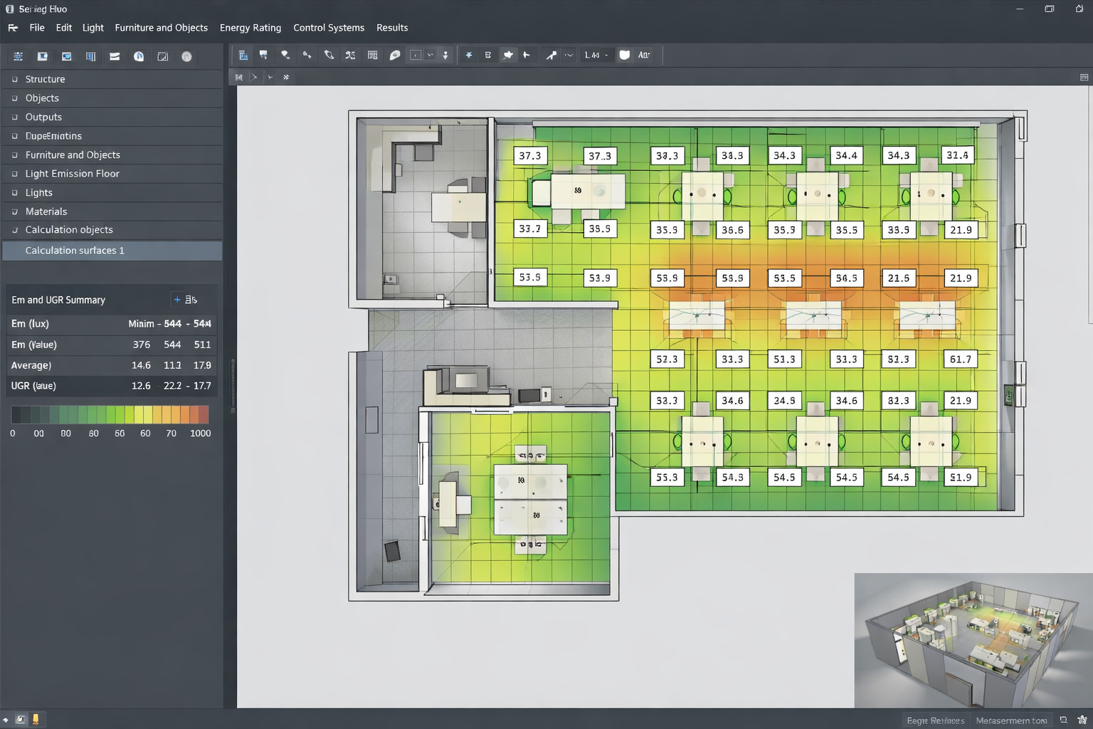Image resolution: width=1093 pixels, height=729 pixels.
Task: Click the table grid icon in the toolbar
Action: point(372,55)
